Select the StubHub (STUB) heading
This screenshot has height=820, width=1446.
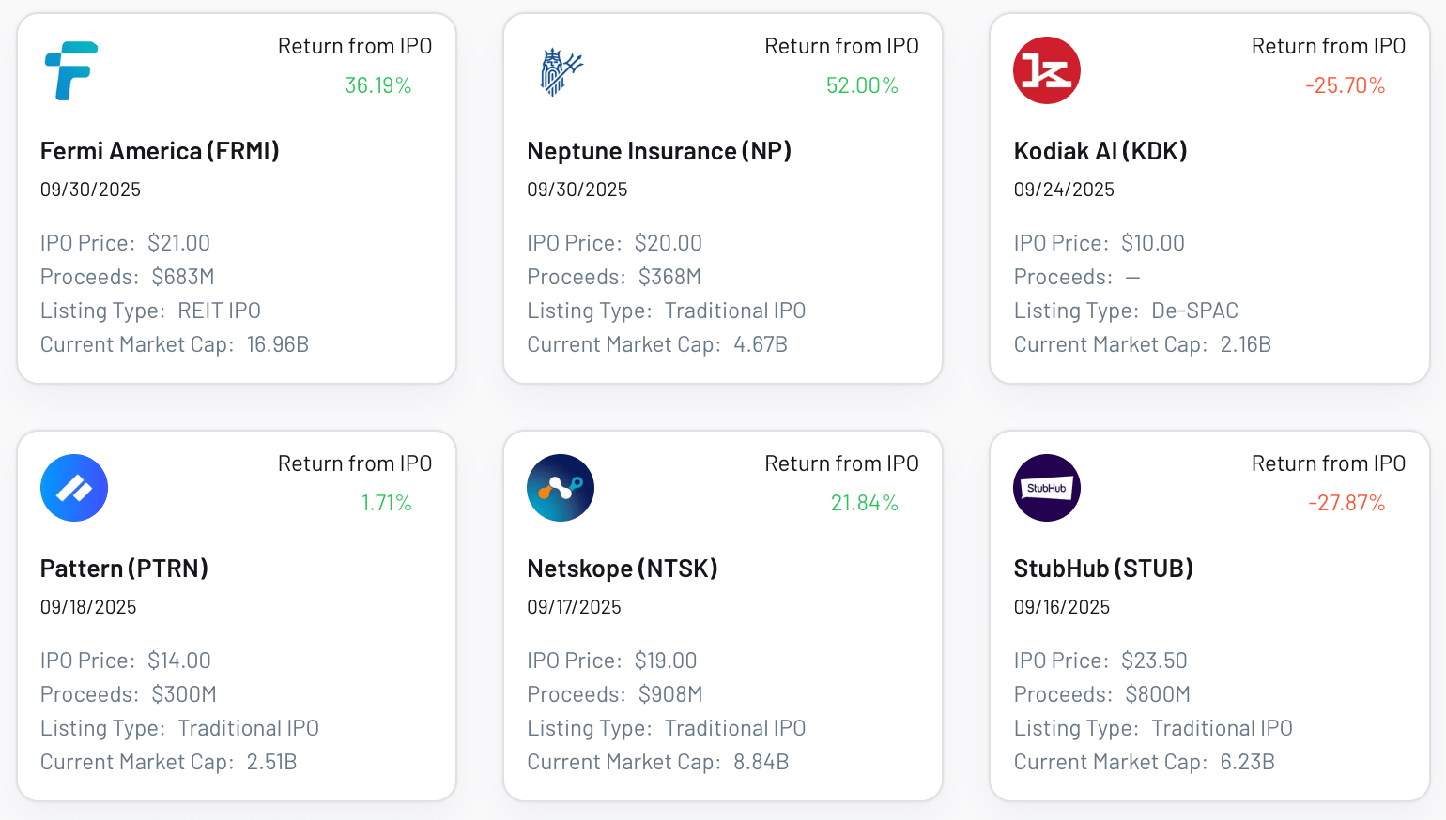coord(1103,569)
